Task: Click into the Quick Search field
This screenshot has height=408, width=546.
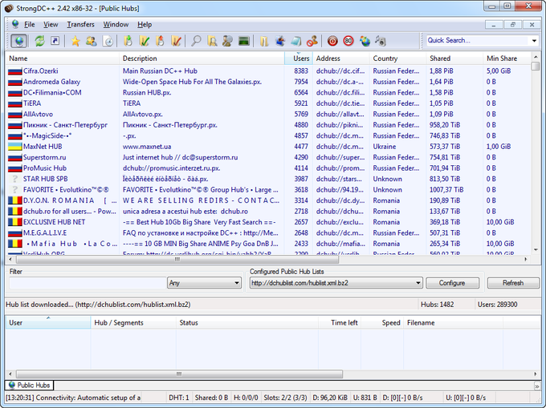Action: tap(478, 40)
